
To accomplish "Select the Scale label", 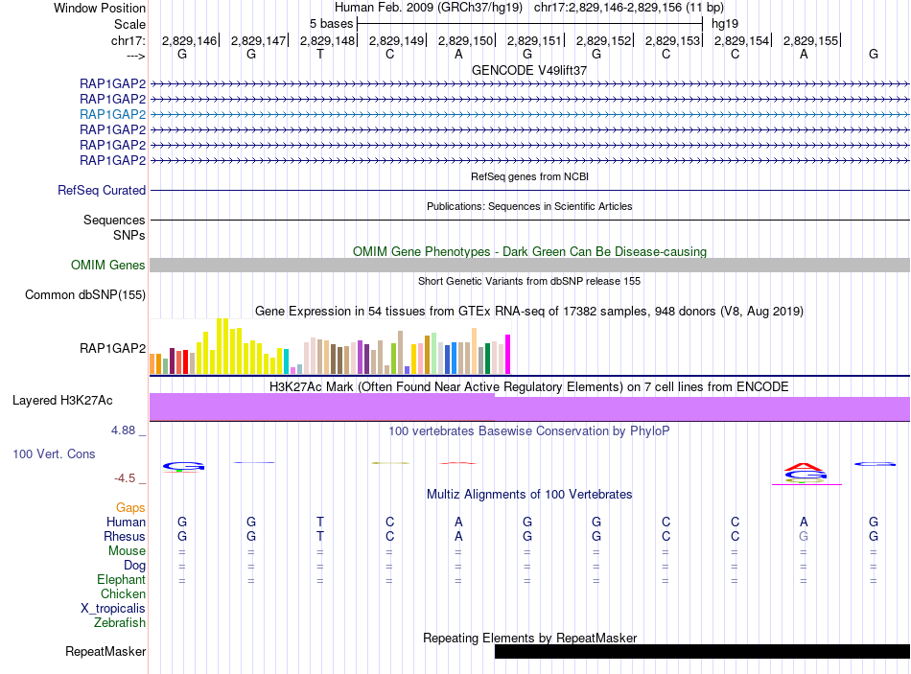I will click(x=129, y=24).
